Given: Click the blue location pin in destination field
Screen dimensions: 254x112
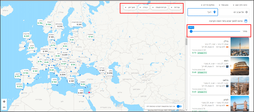Looking at the screenshot, I should tap(215, 12).
